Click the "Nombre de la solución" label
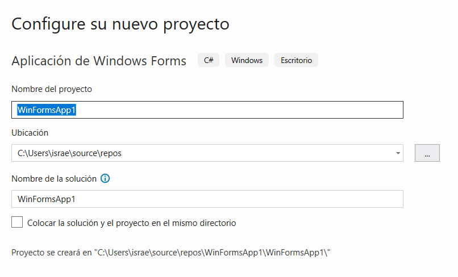 tap(54, 178)
